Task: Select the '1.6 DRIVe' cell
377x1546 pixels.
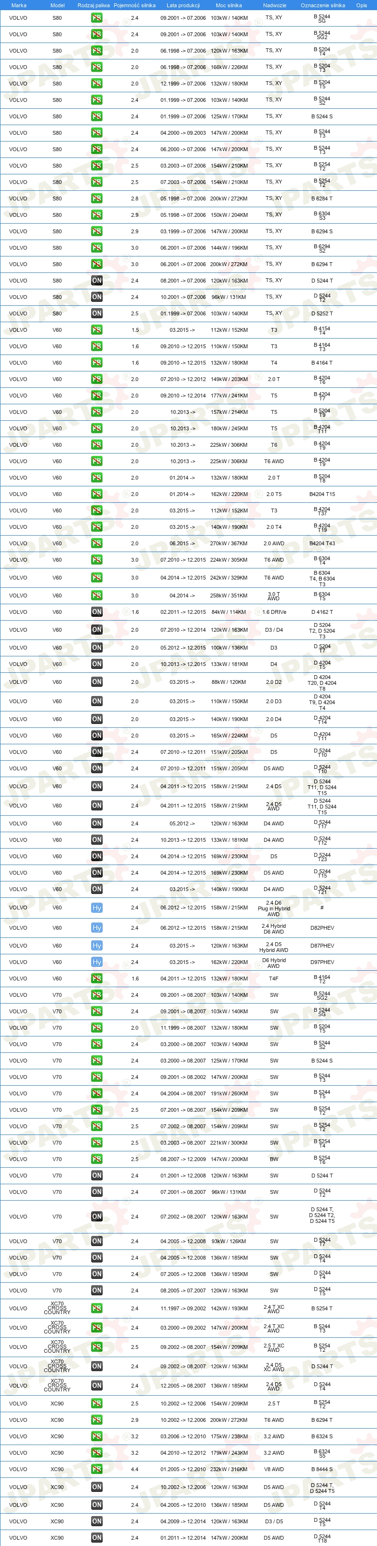Action: click(x=274, y=612)
